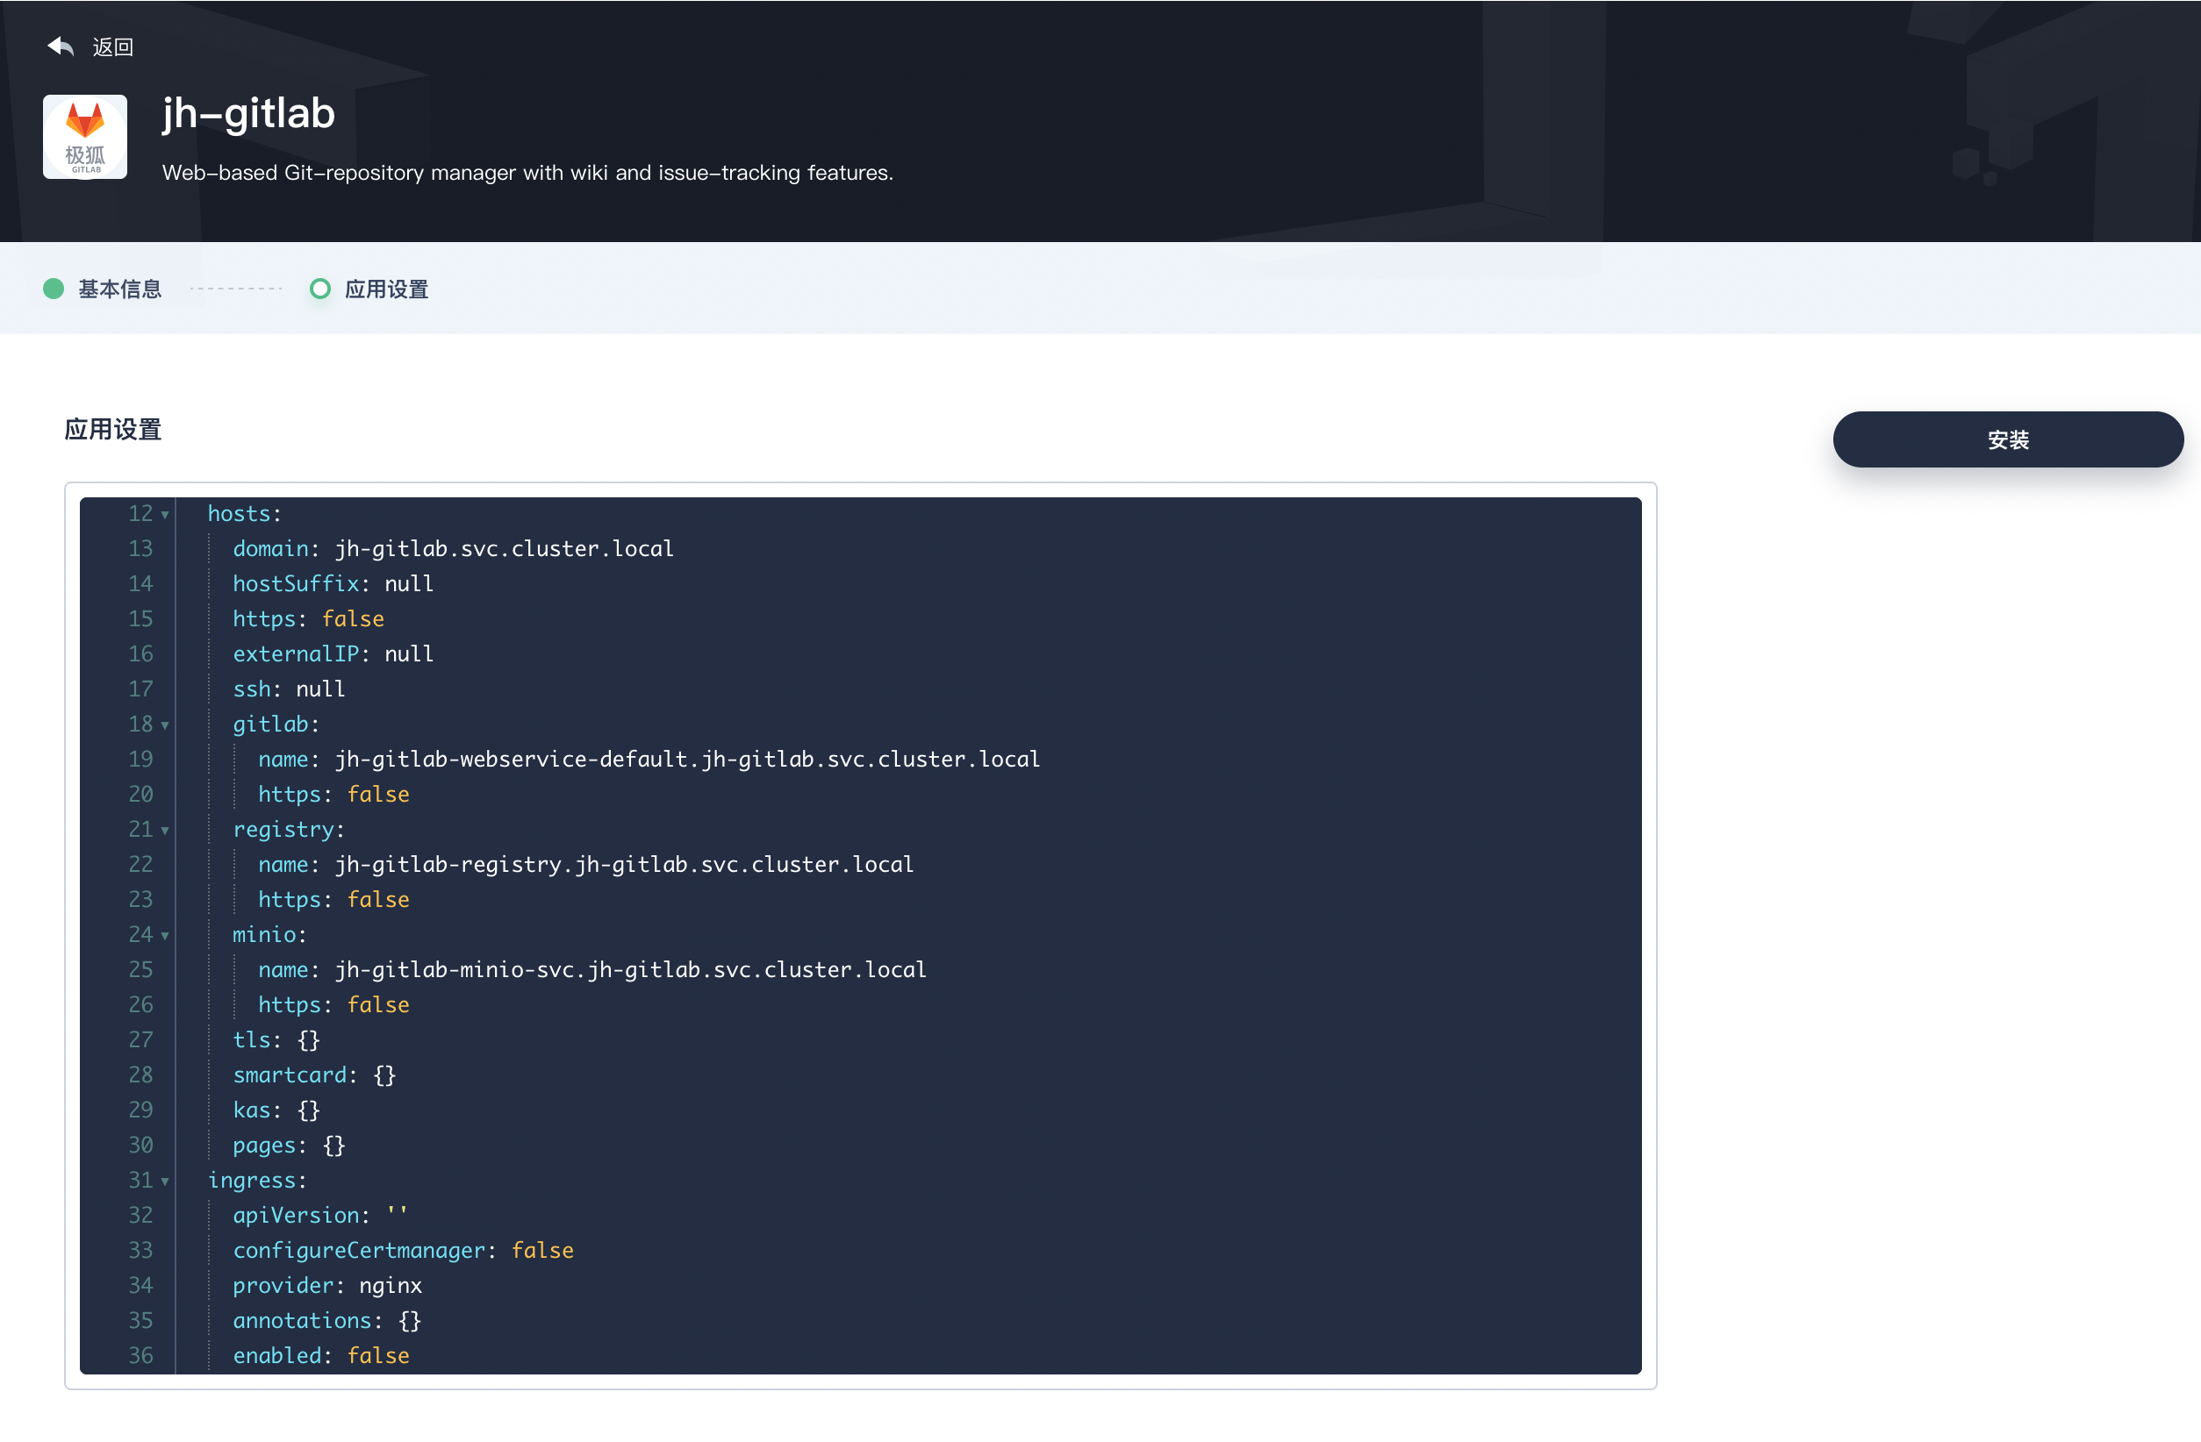Place cursor on hosts https false value
Image resolution: width=2201 pixels, height=1442 pixels.
(x=352, y=619)
